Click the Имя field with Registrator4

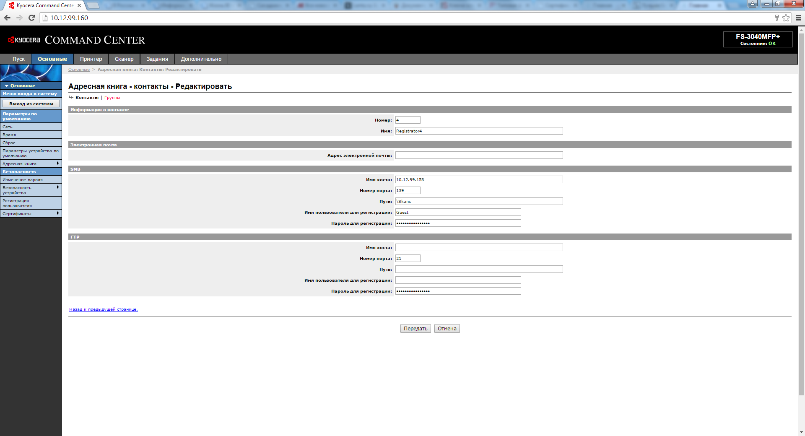click(x=479, y=131)
